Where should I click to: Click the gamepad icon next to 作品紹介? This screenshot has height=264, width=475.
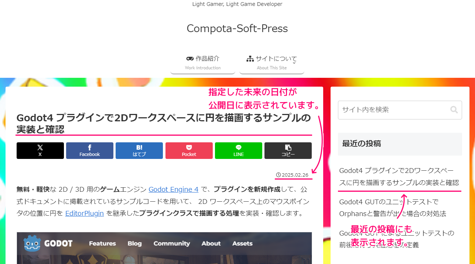[x=190, y=59]
